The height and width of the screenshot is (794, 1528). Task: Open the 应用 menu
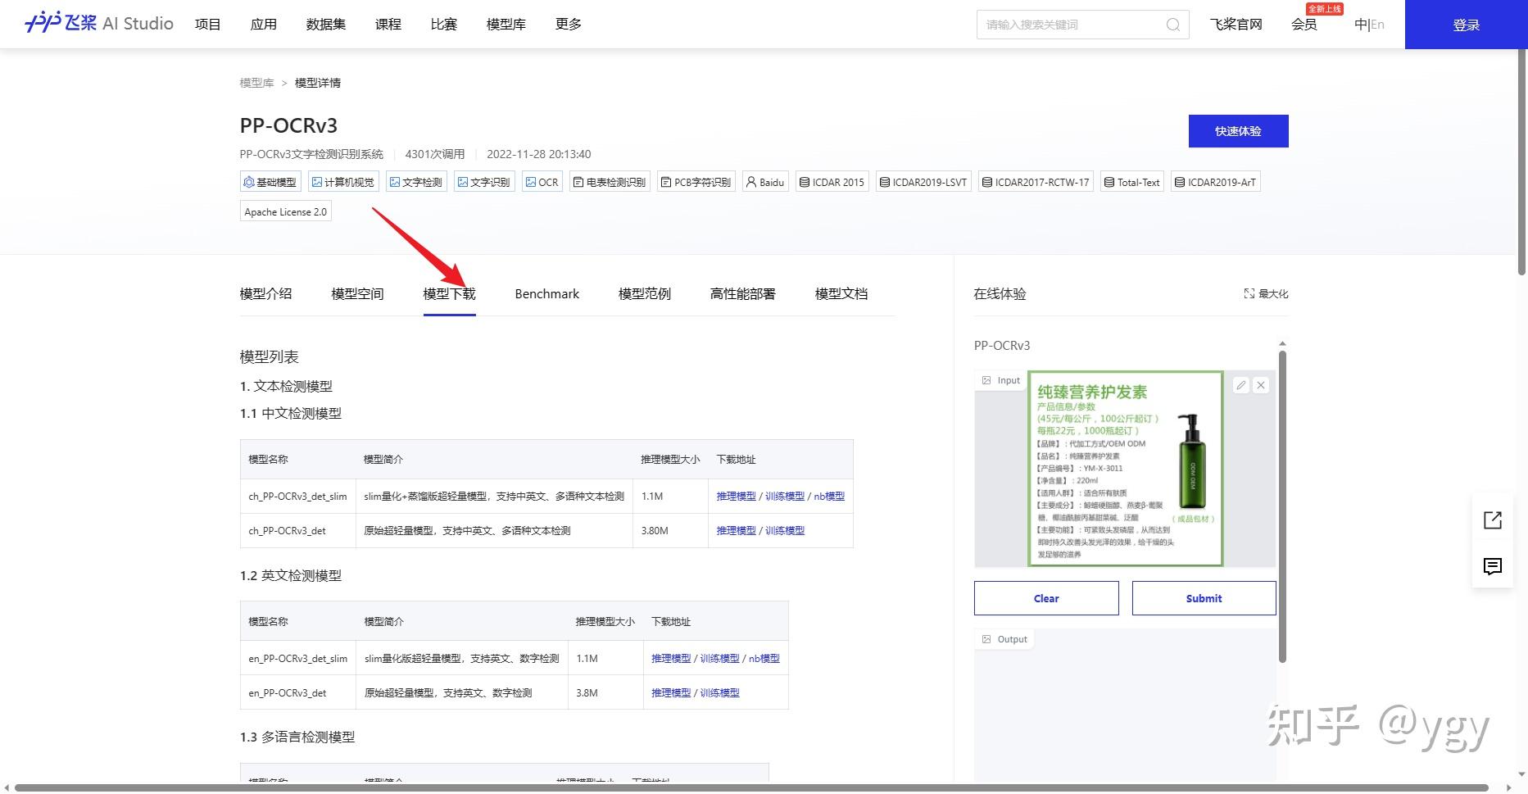click(264, 24)
